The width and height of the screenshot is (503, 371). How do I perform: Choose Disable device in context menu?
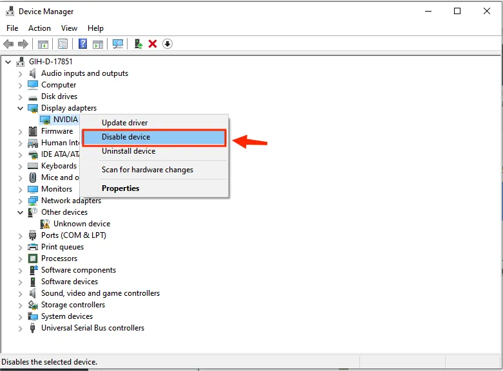155,137
